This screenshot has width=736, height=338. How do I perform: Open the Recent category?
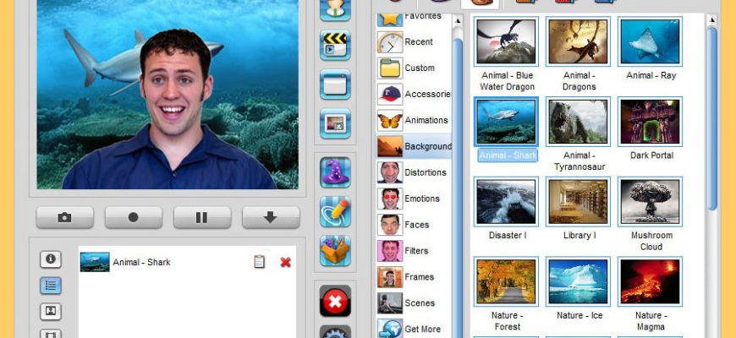(x=414, y=41)
